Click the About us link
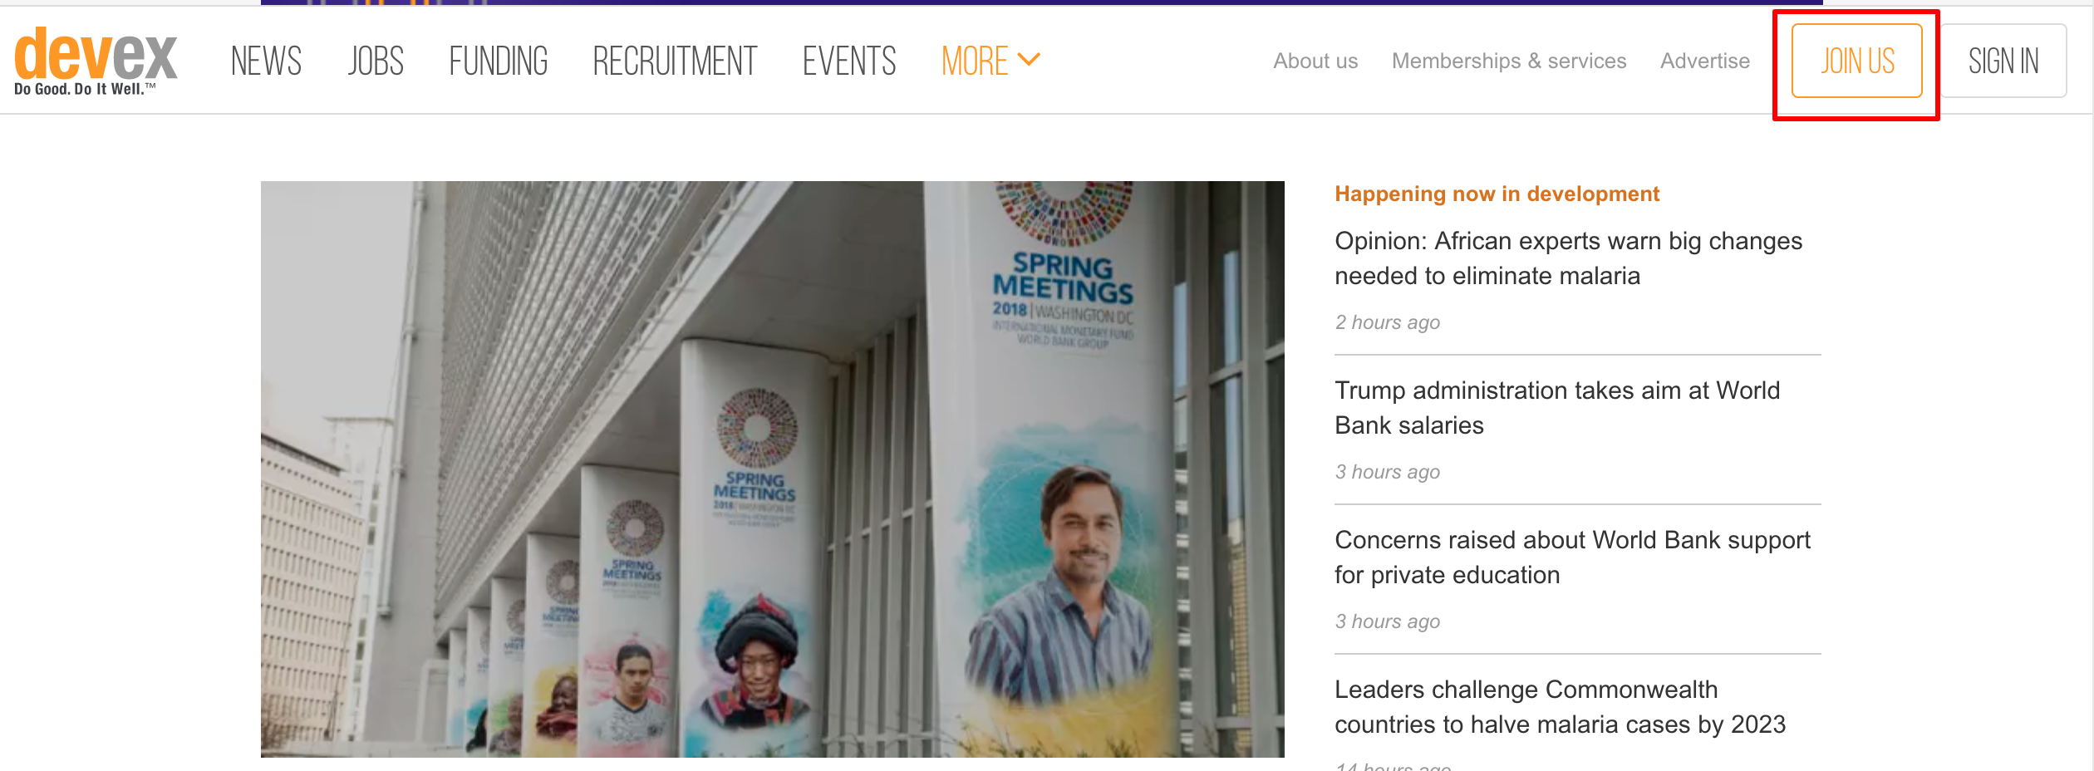 point(1315,61)
